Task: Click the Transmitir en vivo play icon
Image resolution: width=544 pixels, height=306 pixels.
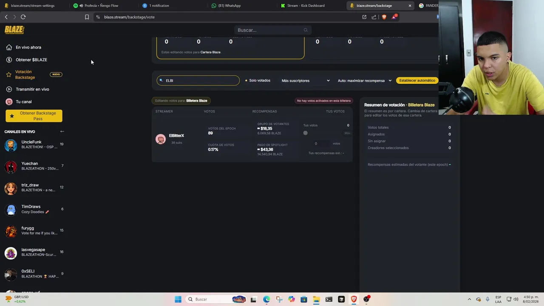Action: pyautogui.click(x=9, y=89)
